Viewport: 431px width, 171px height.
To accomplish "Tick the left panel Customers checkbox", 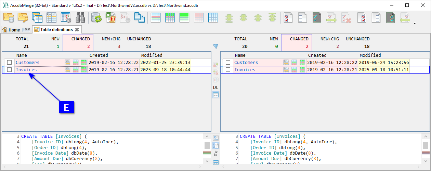I will coord(10,63).
